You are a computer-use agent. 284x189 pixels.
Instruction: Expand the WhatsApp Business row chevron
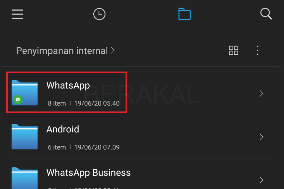[261, 180]
